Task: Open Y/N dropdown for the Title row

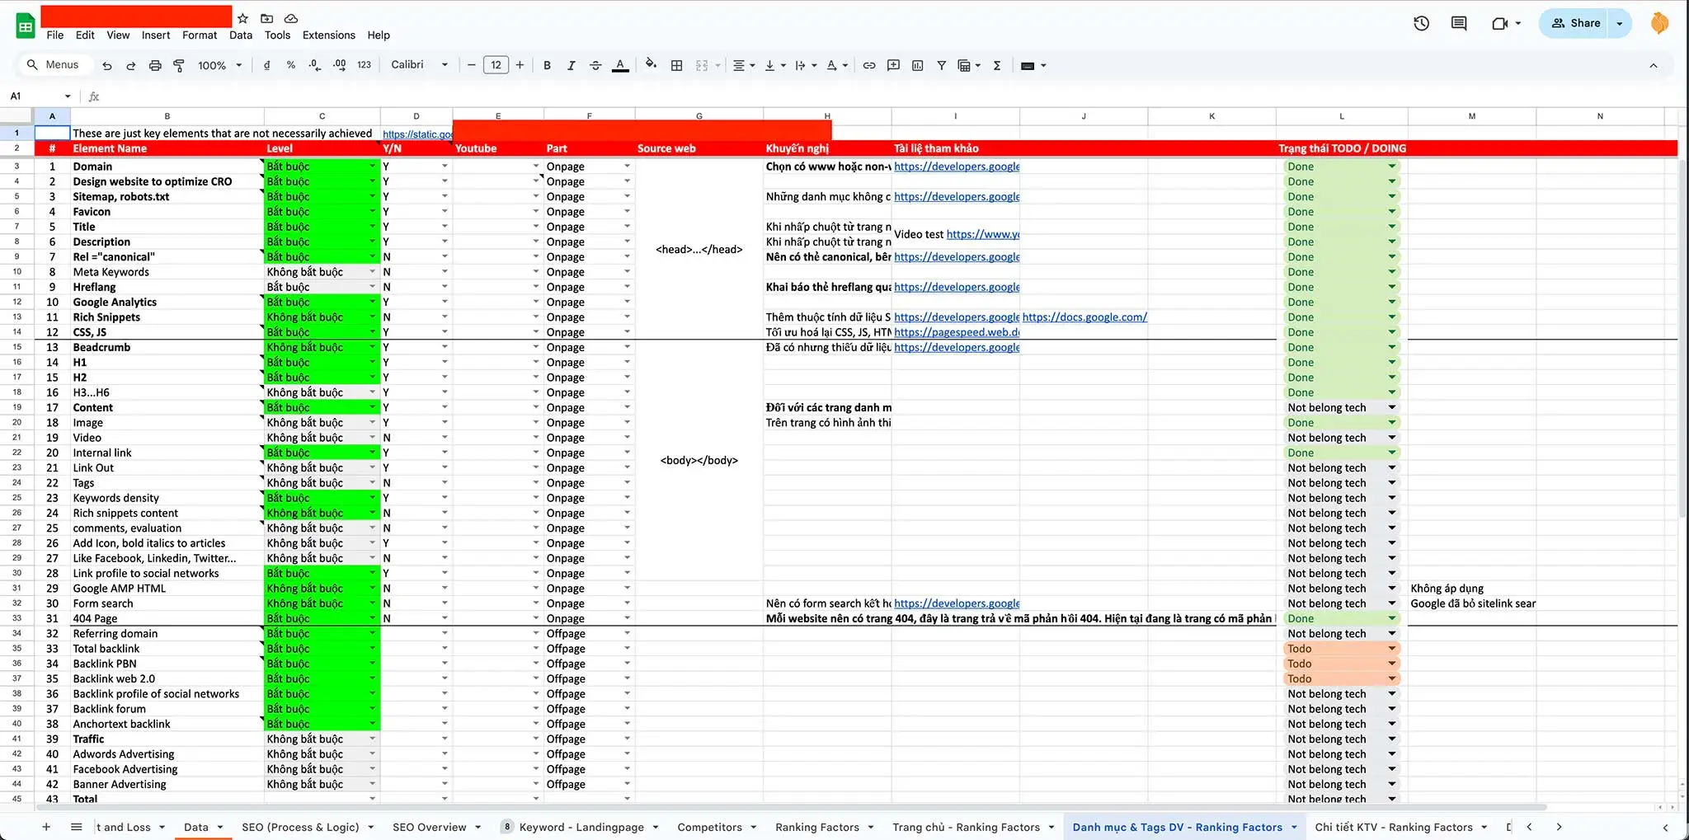Action: coord(445,227)
